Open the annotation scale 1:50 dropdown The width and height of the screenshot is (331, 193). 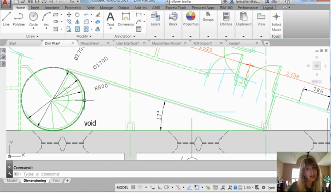tap(249, 187)
